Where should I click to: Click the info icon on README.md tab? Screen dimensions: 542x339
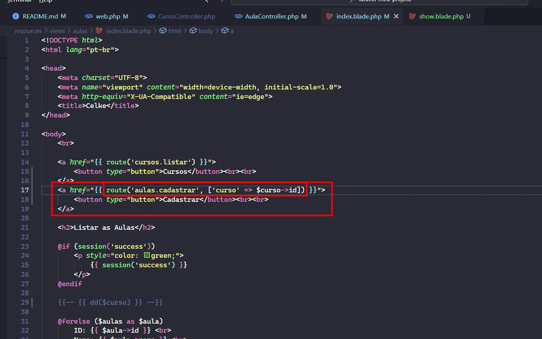click(x=16, y=17)
